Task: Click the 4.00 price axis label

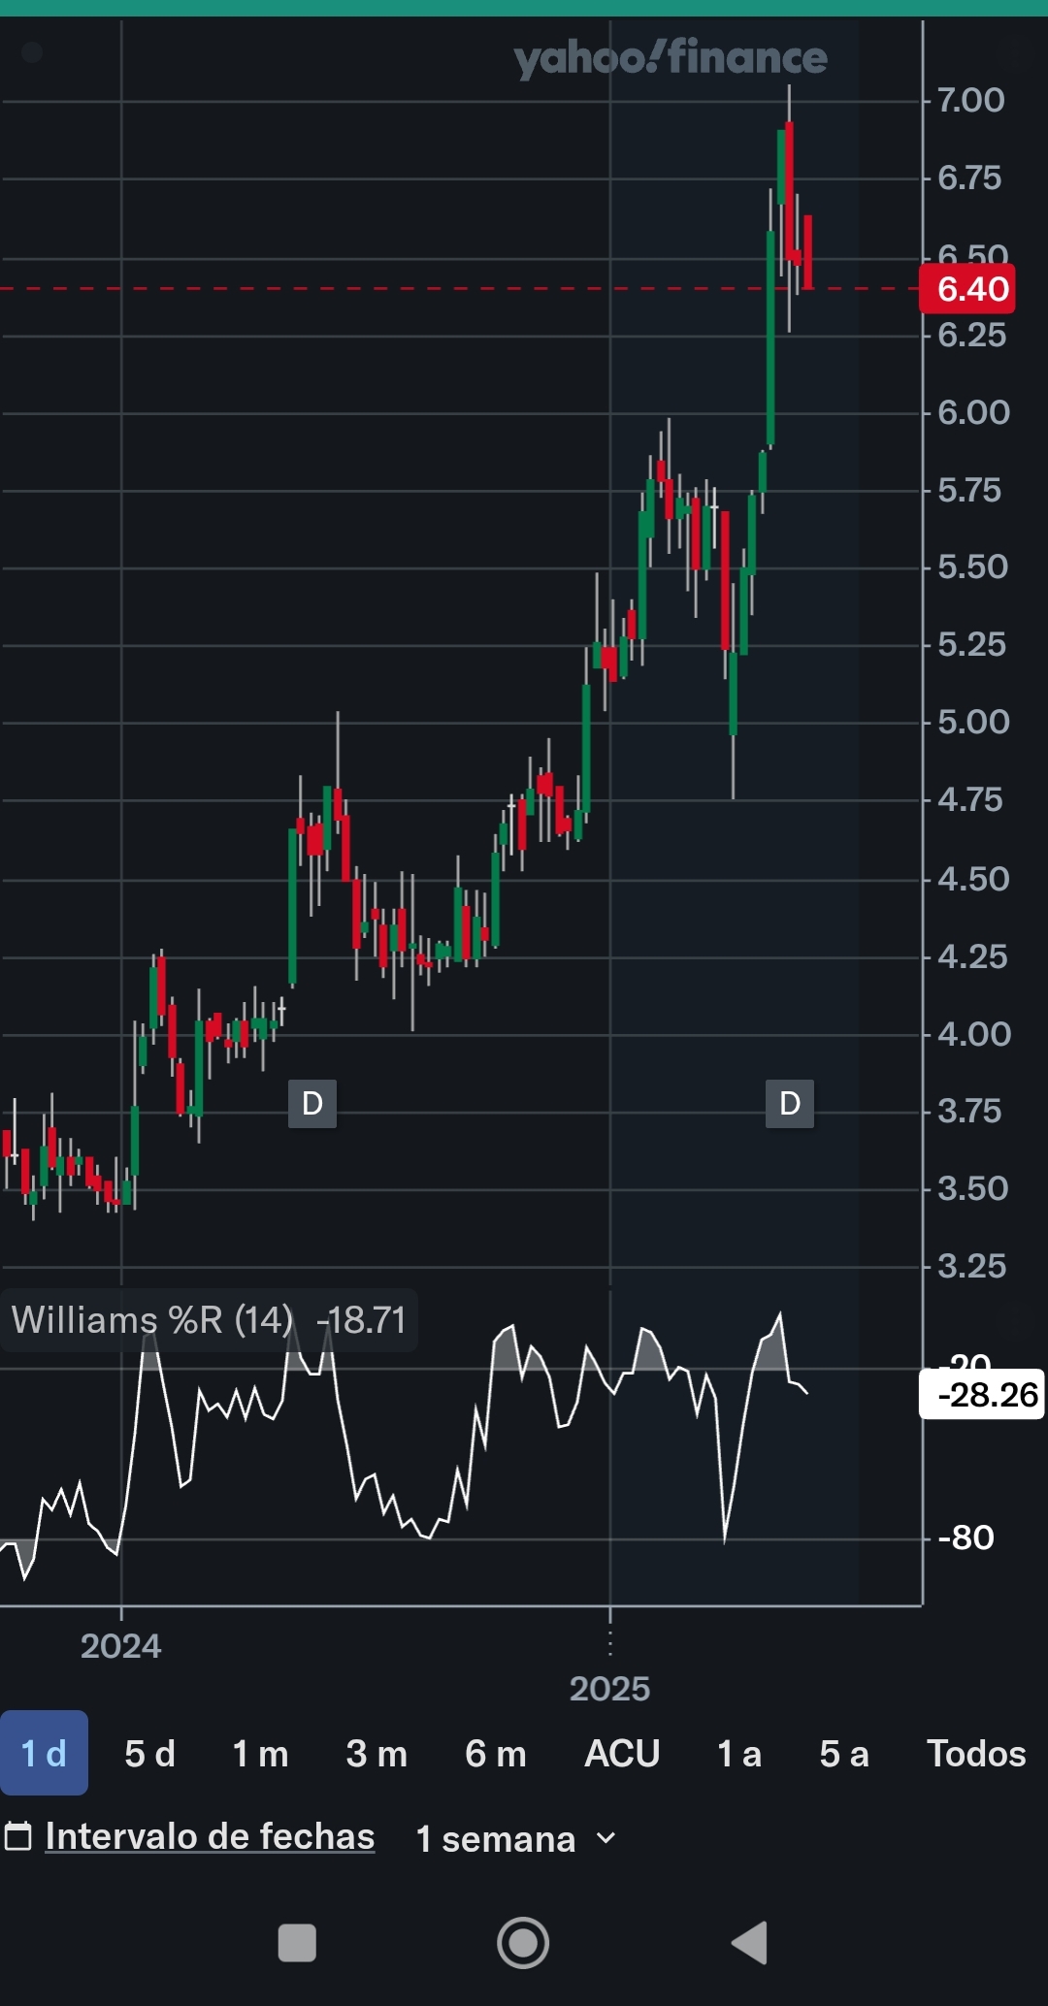Action: point(974,1034)
